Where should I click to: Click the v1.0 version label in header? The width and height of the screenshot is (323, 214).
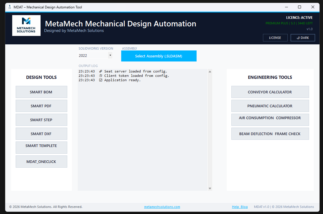coord(310,29)
